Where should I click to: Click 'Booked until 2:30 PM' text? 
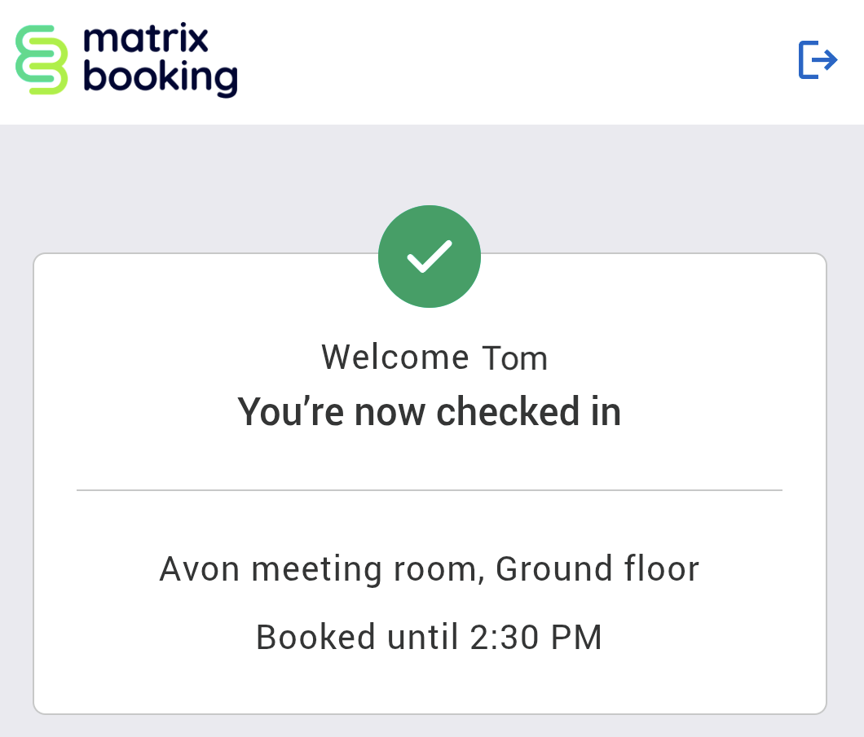point(429,637)
